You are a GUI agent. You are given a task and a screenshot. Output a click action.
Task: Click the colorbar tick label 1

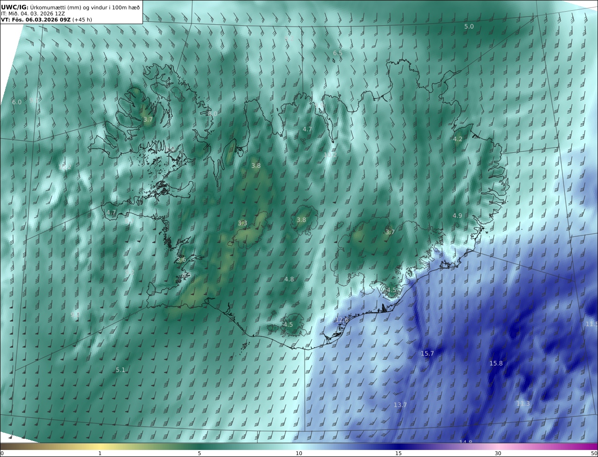(x=100, y=453)
